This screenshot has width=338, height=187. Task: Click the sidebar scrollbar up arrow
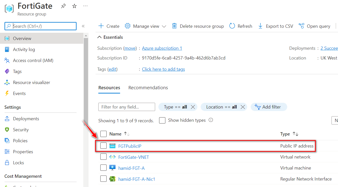click(x=86, y=35)
